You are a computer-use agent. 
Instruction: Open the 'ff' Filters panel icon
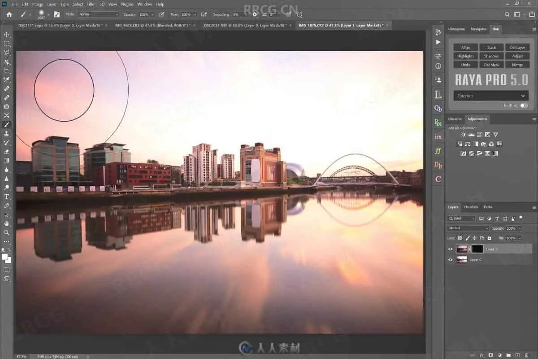coord(438,151)
